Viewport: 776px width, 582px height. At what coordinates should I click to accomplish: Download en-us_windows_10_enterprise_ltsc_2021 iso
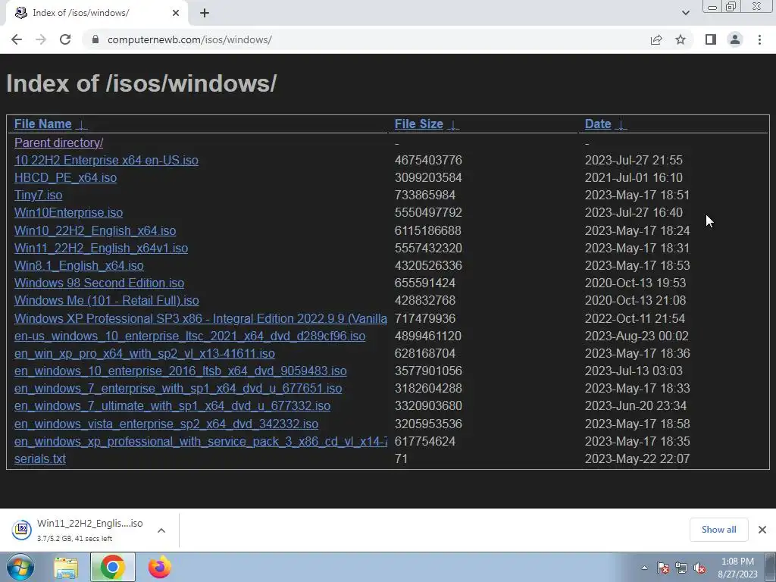pos(189,336)
